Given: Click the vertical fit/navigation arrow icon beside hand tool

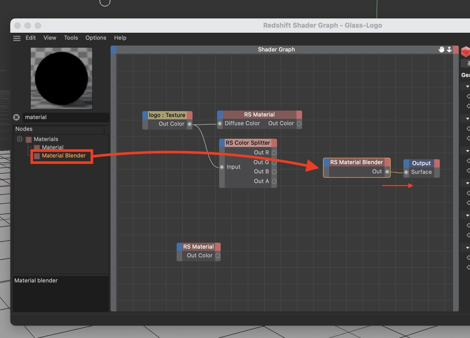Looking at the screenshot, I should pyautogui.click(x=449, y=49).
